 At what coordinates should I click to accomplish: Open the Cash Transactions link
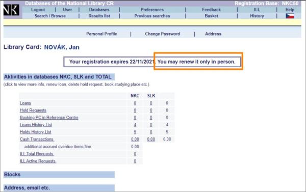coord(37,139)
